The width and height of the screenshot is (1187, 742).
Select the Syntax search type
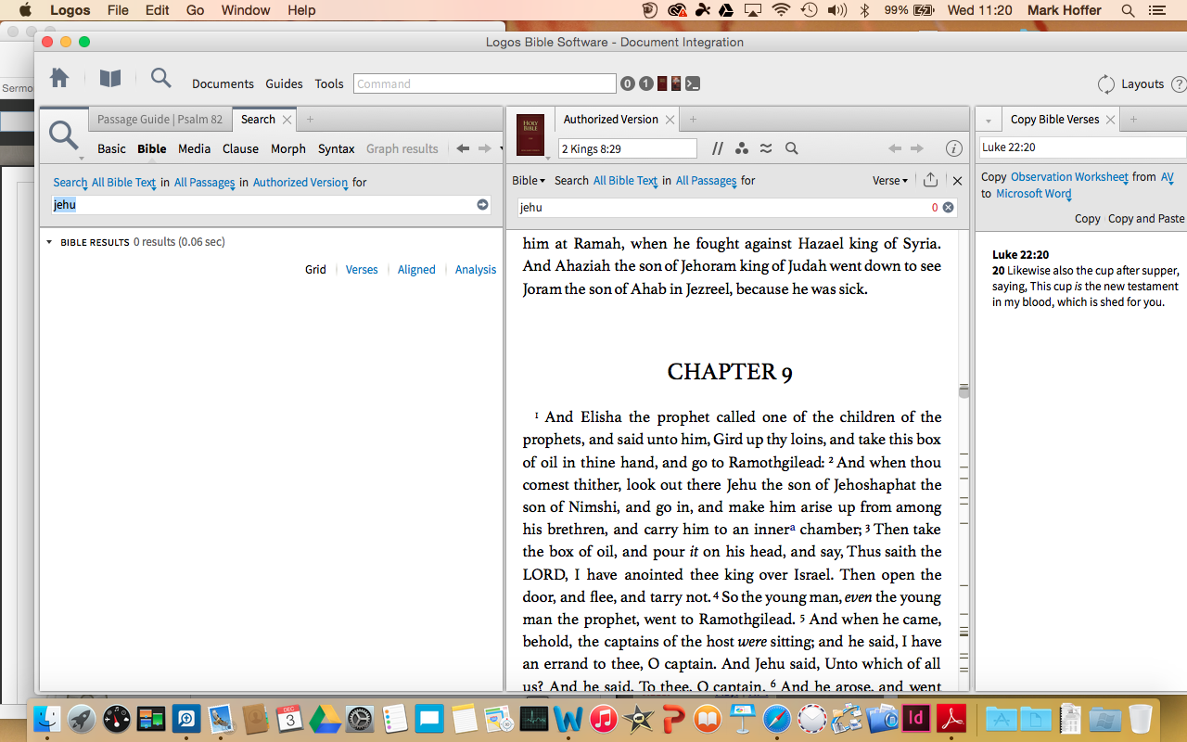point(336,148)
